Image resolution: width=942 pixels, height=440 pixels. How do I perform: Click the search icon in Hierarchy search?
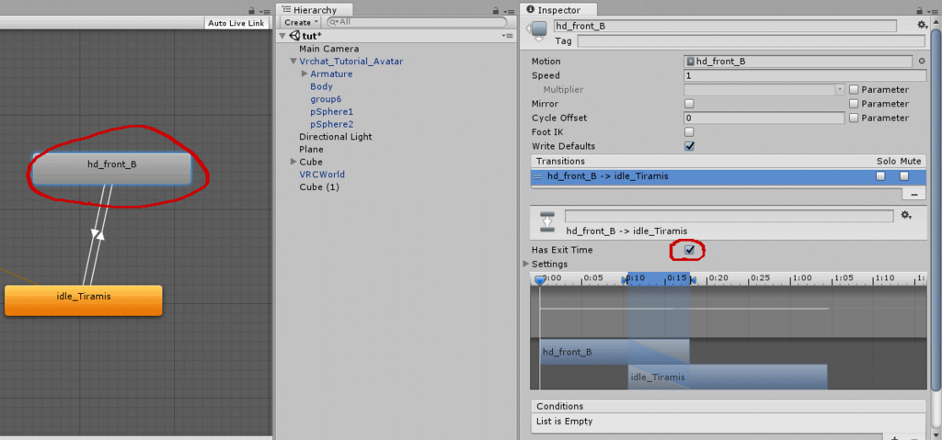point(334,22)
